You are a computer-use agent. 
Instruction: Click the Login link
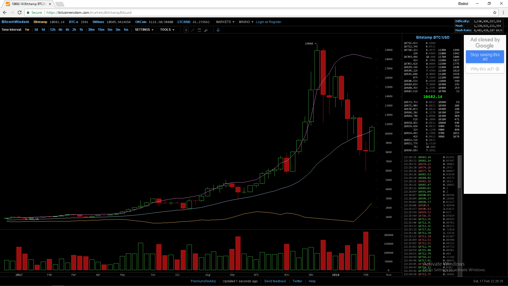[x=260, y=22]
